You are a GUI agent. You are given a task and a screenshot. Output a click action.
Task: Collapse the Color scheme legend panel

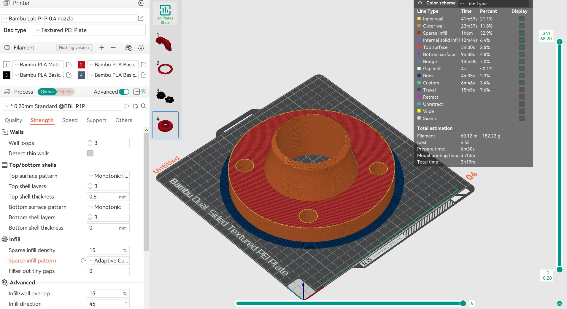tap(420, 3)
